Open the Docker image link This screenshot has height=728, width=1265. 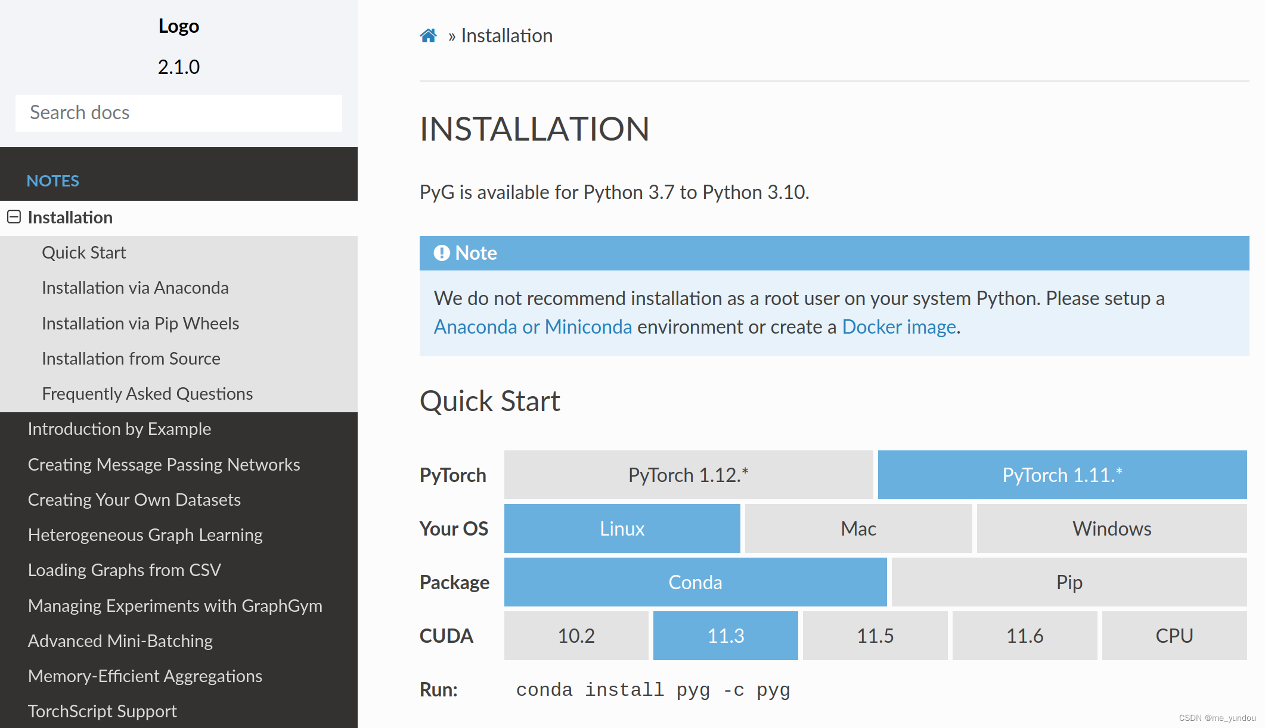point(898,327)
